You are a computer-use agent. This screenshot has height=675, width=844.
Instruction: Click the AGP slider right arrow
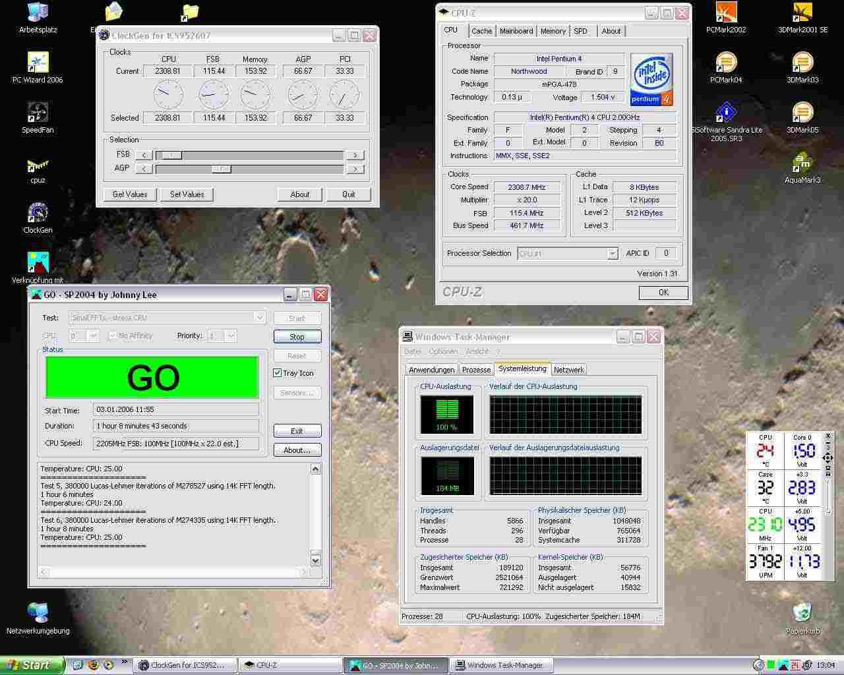pos(355,169)
